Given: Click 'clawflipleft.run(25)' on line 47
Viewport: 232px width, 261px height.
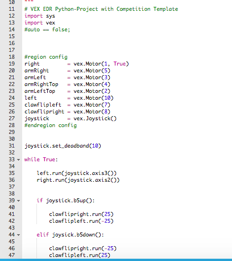Looking at the screenshot, I should coord(80,255).
